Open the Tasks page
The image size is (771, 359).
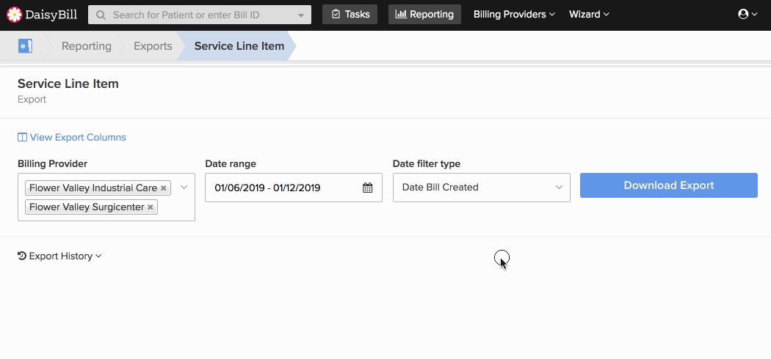[350, 14]
